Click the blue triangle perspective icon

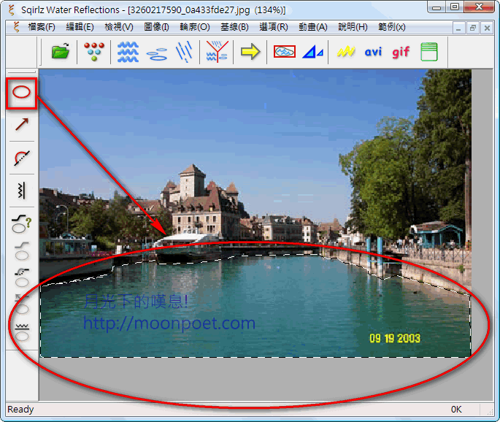[313, 52]
